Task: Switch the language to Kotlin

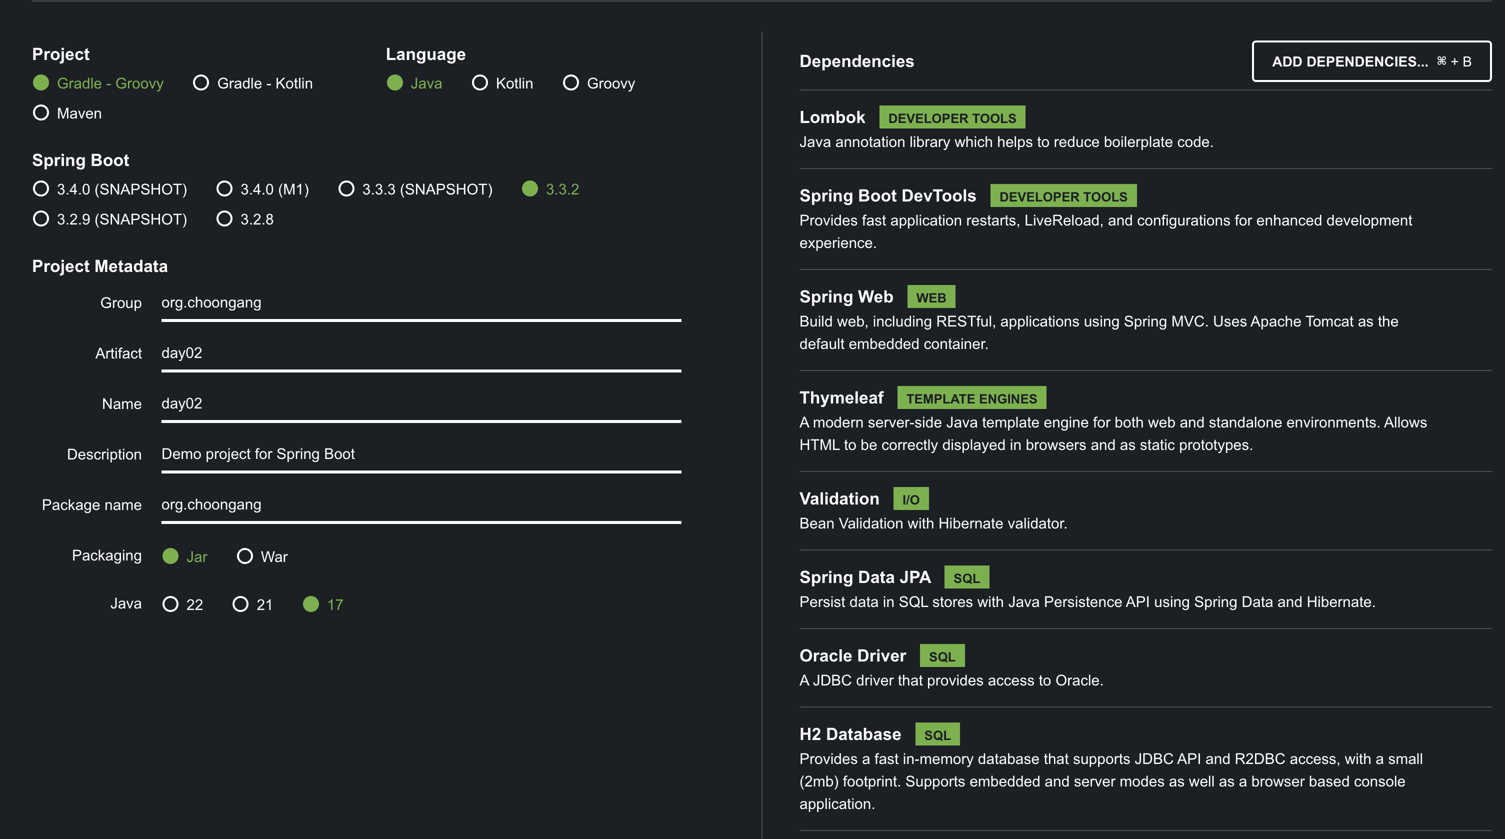Action: coord(480,83)
